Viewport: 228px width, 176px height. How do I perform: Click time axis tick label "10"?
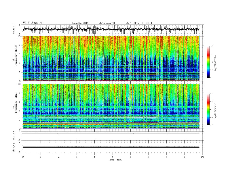coord(202,157)
